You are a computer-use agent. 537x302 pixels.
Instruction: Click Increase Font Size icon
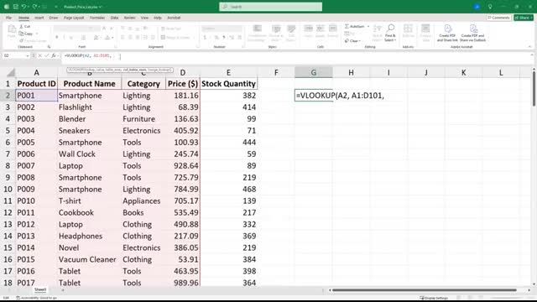click(104, 29)
